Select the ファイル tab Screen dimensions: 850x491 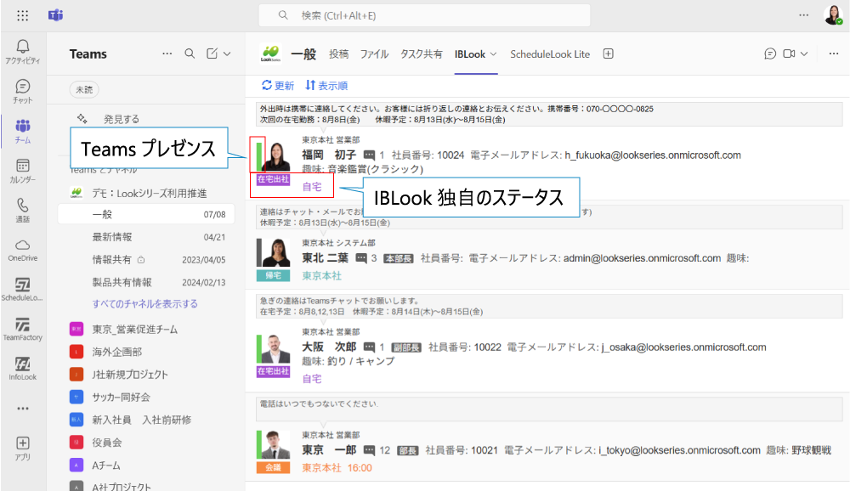click(374, 54)
